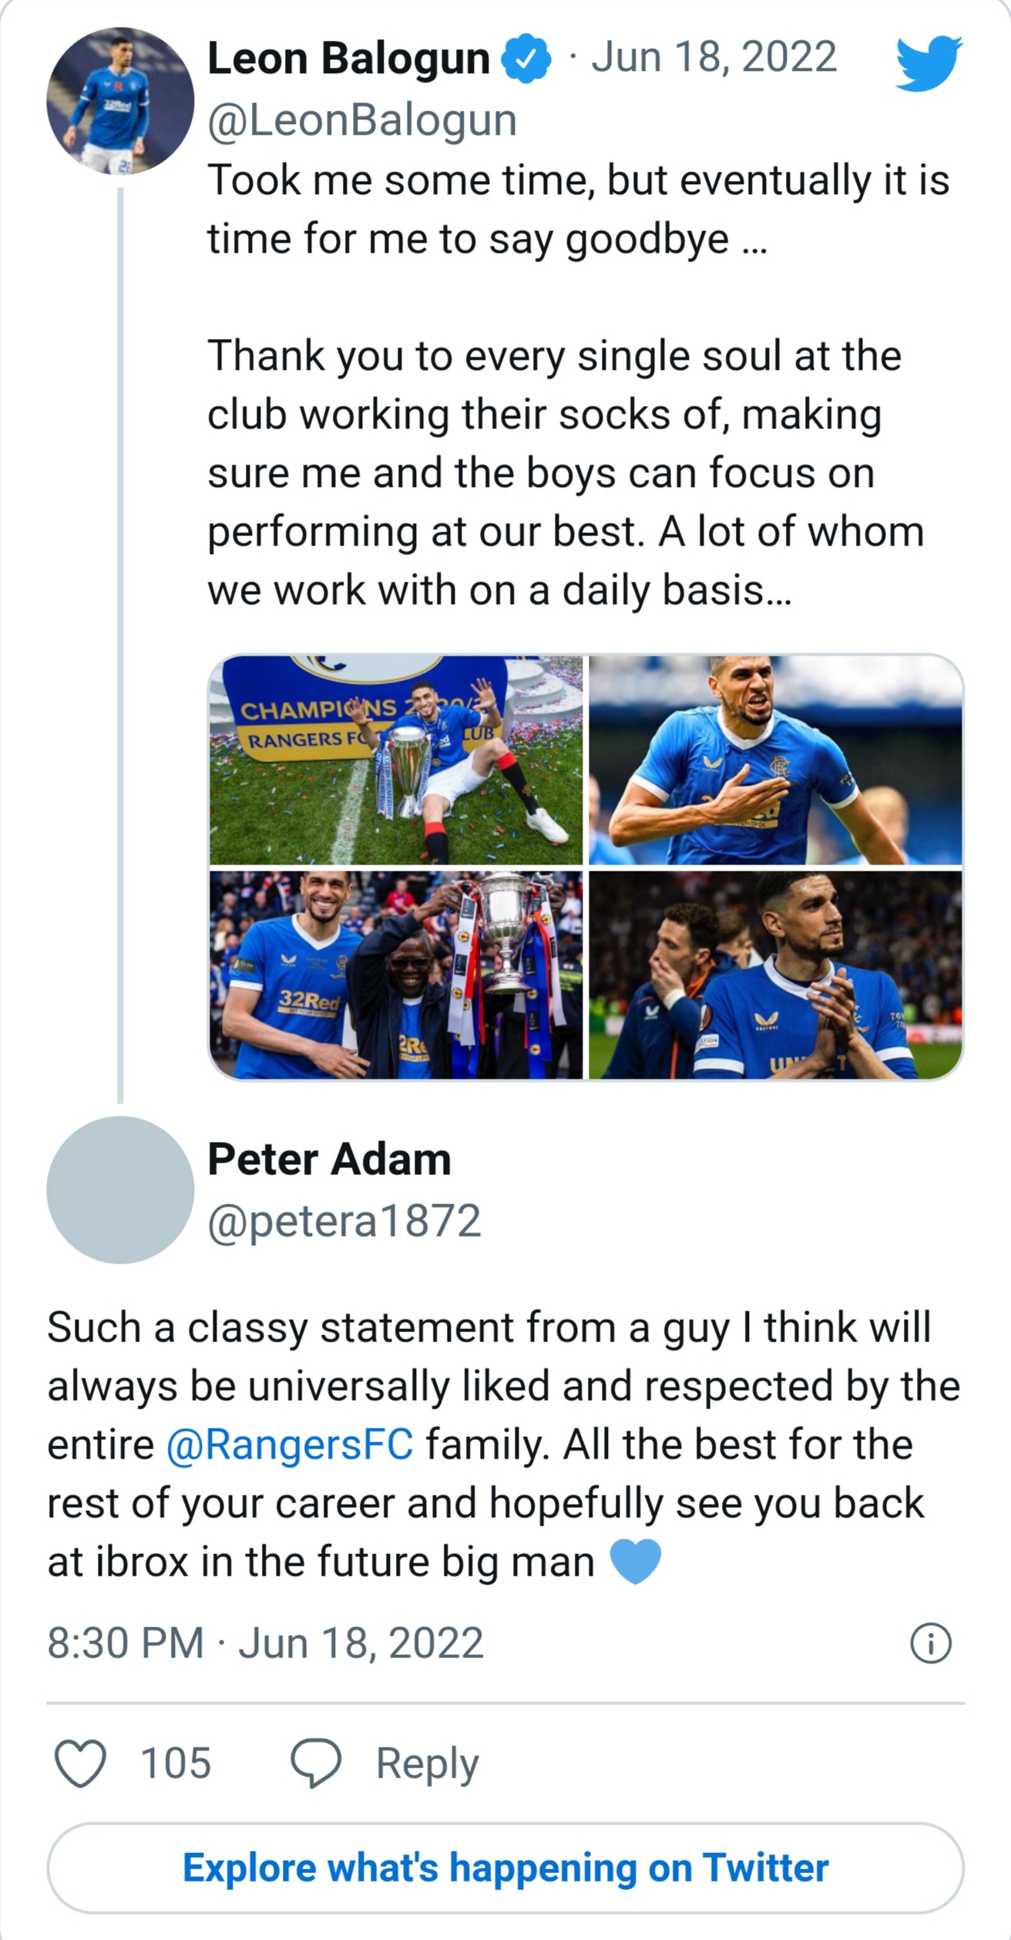
Task: Open Leon Balogun's profile picture
Action: click(x=120, y=101)
